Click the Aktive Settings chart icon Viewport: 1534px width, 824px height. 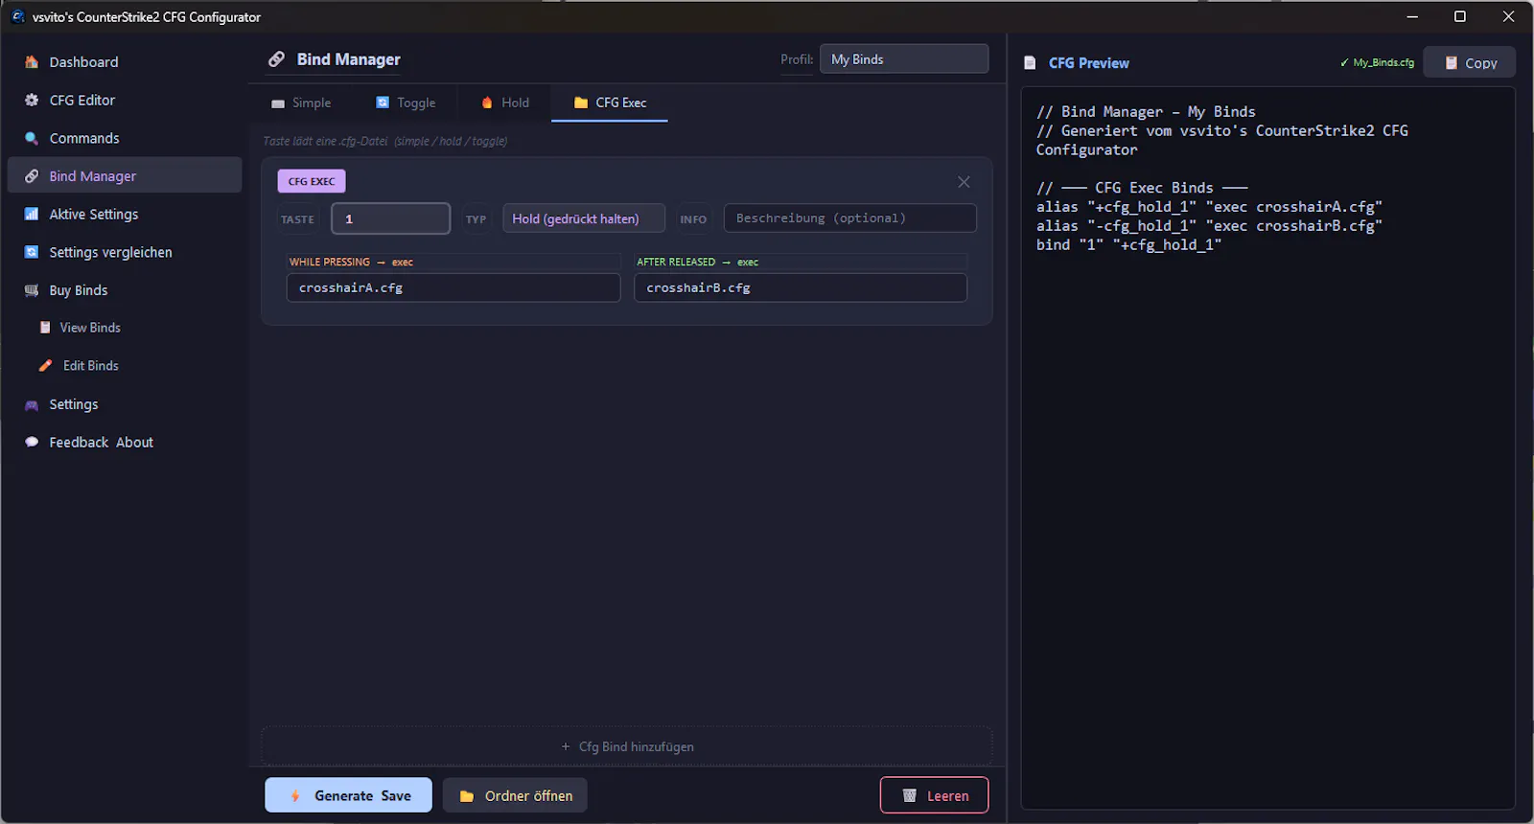tap(32, 214)
